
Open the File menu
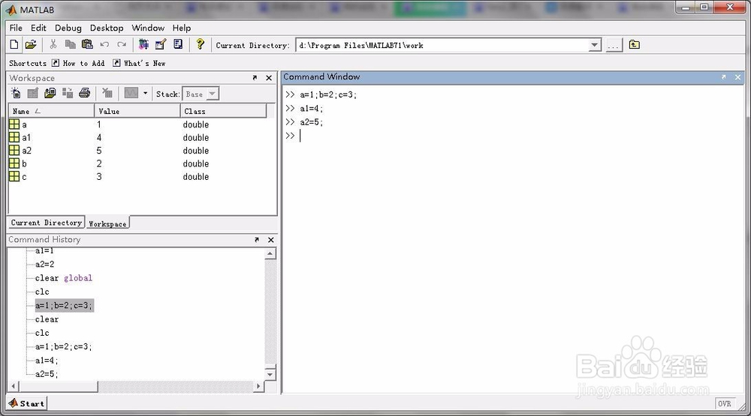[x=16, y=28]
